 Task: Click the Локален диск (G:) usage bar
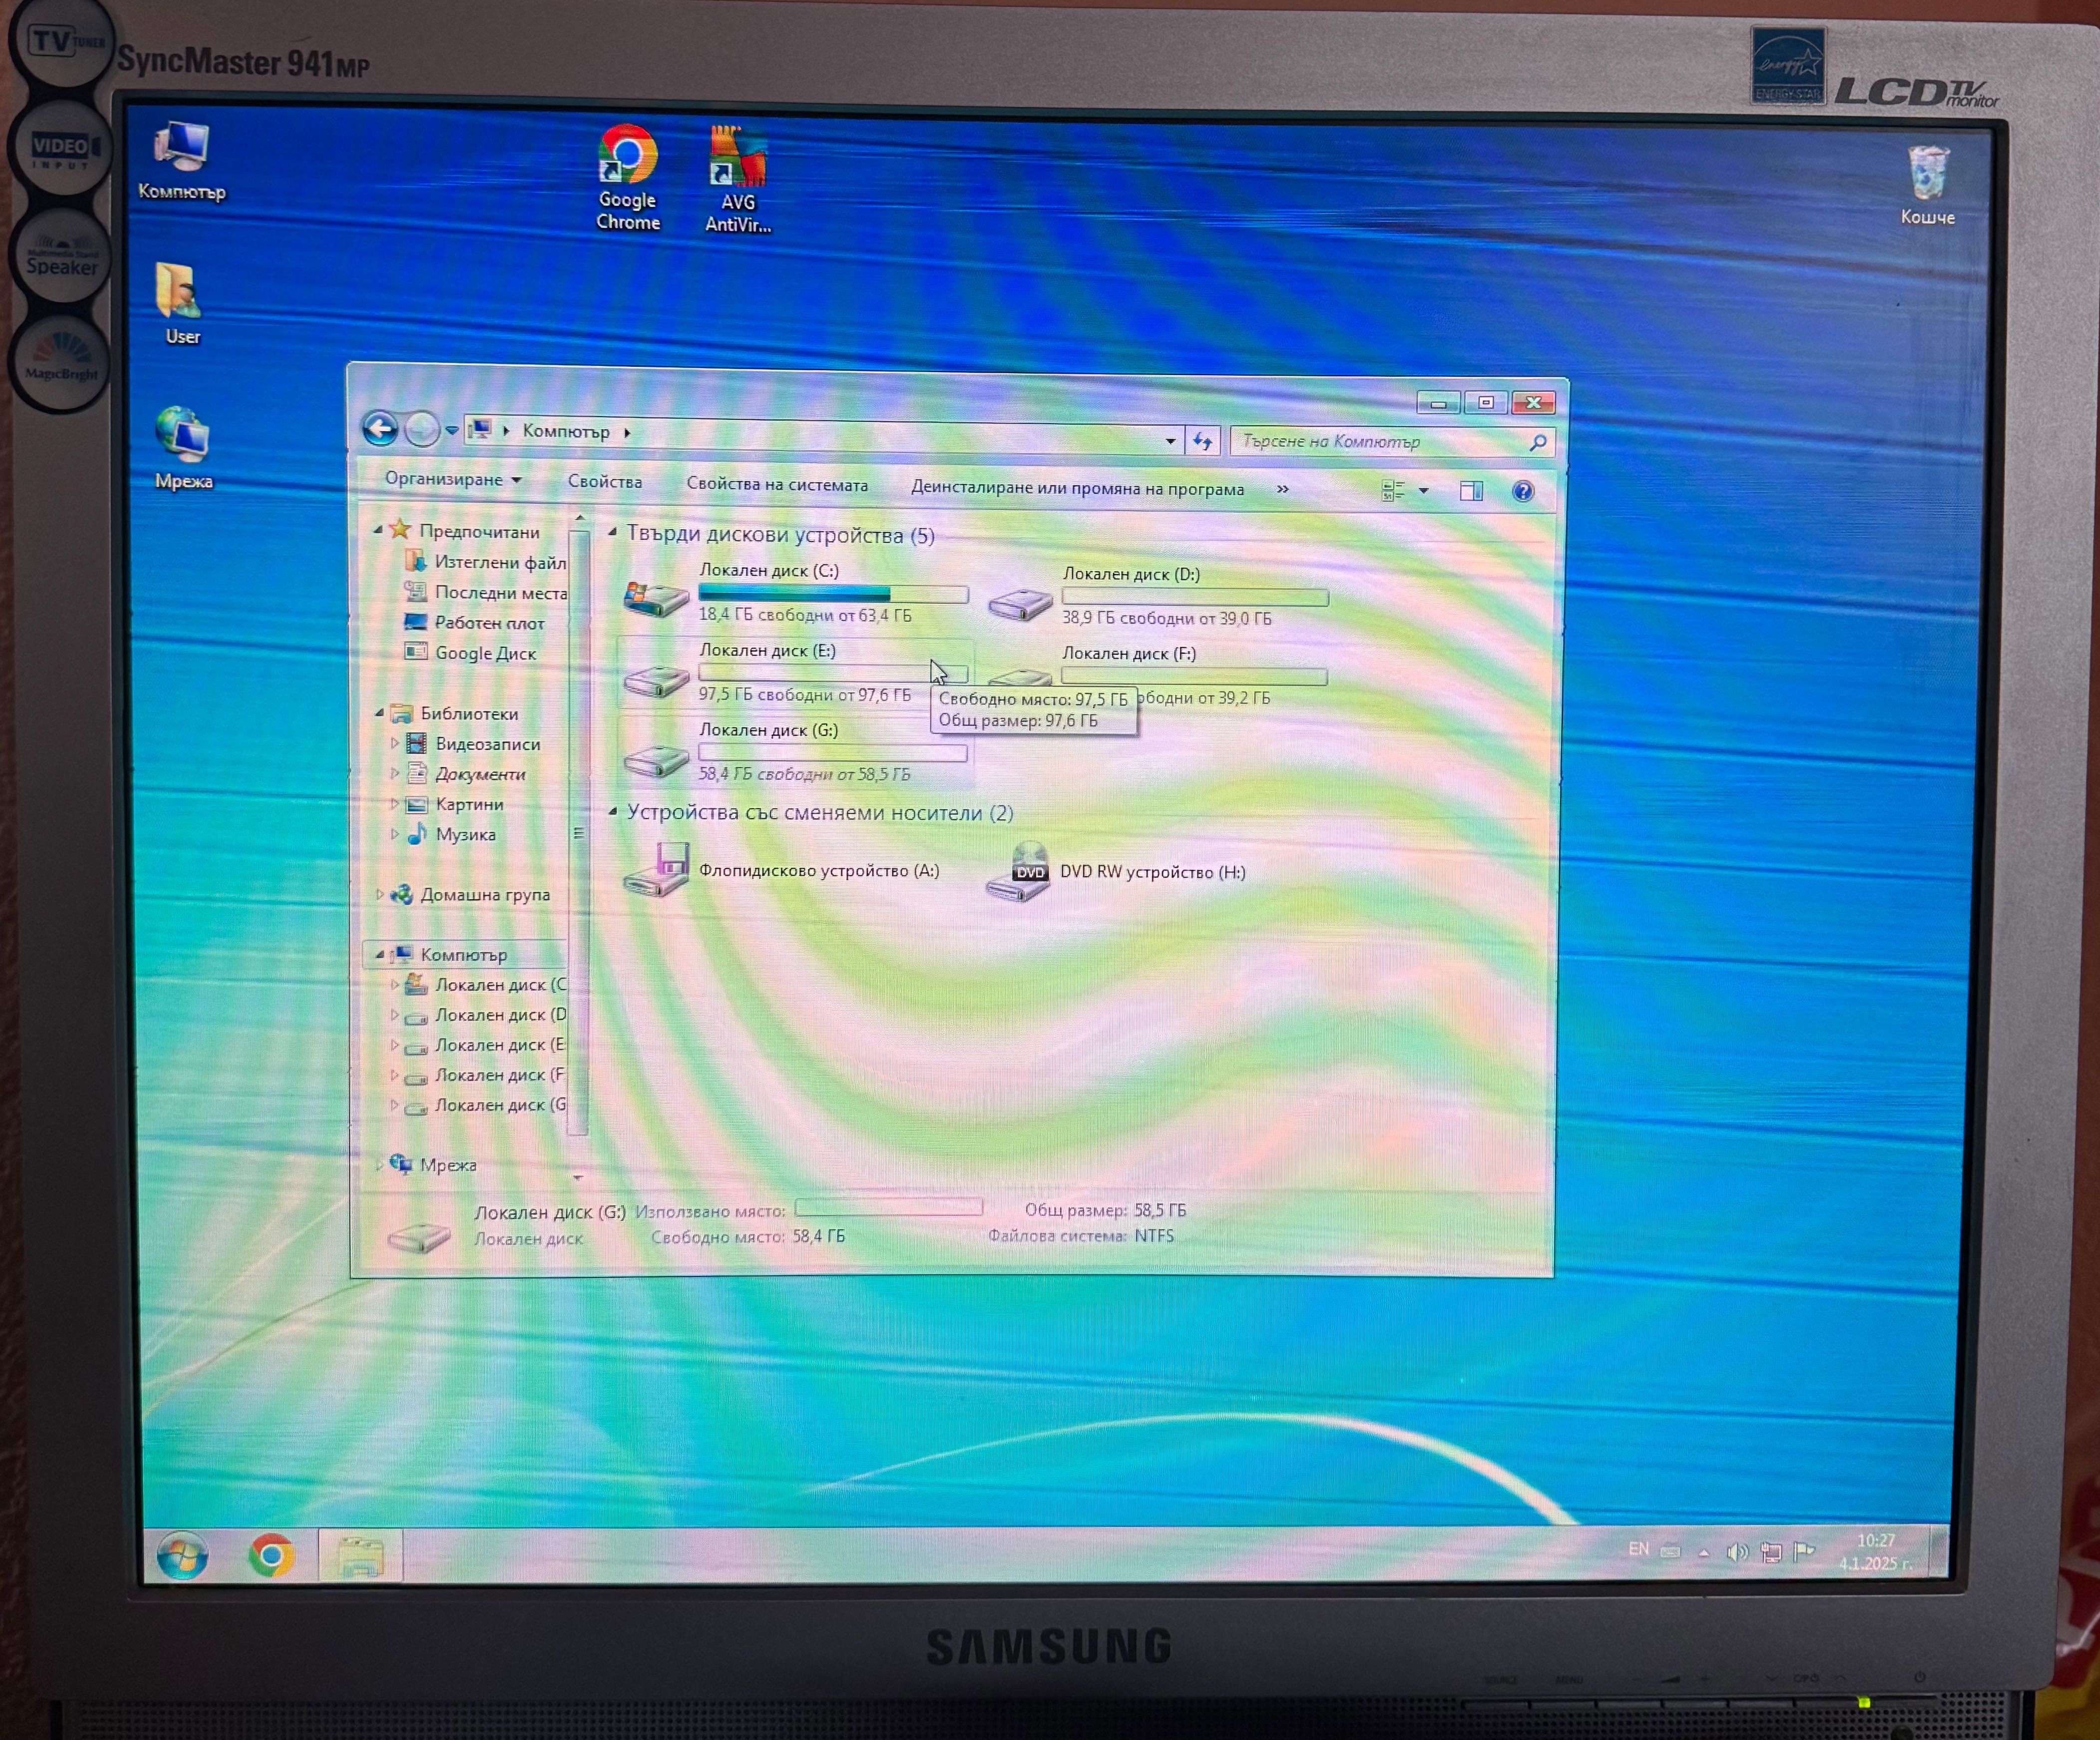click(x=833, y=752)
